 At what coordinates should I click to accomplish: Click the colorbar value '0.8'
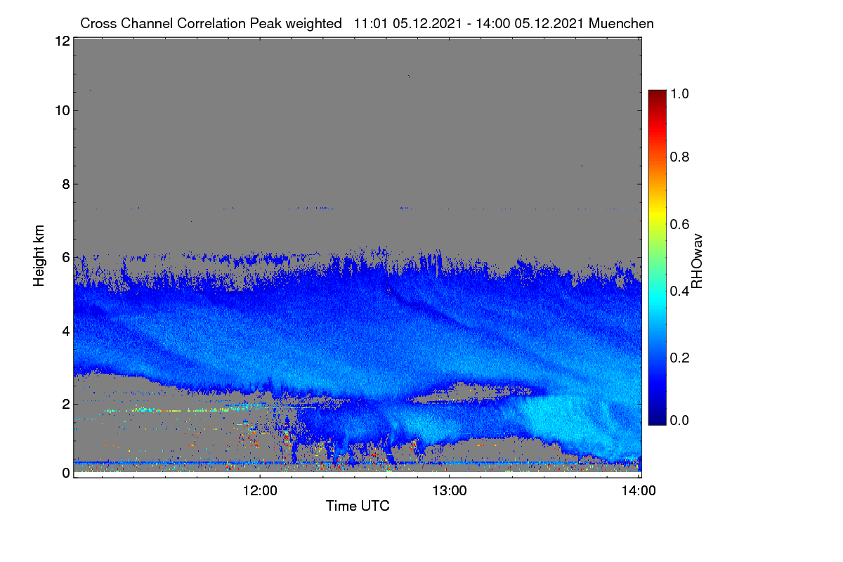(x=681, y=157)
